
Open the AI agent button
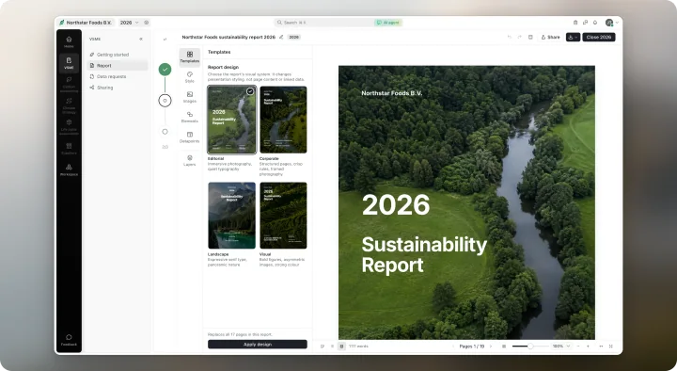coord(388,23)
